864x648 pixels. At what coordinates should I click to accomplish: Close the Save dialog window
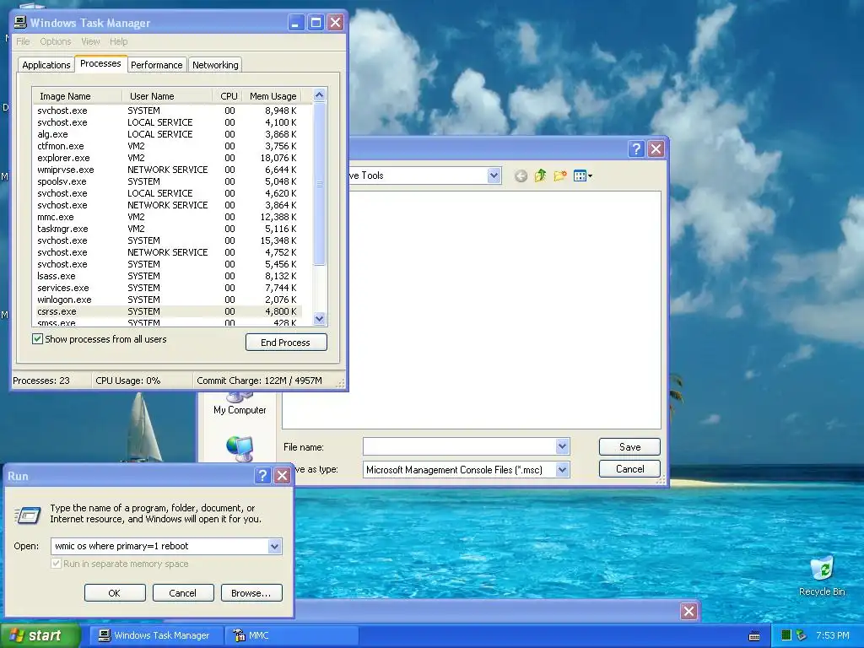click(x=656, y=148)
